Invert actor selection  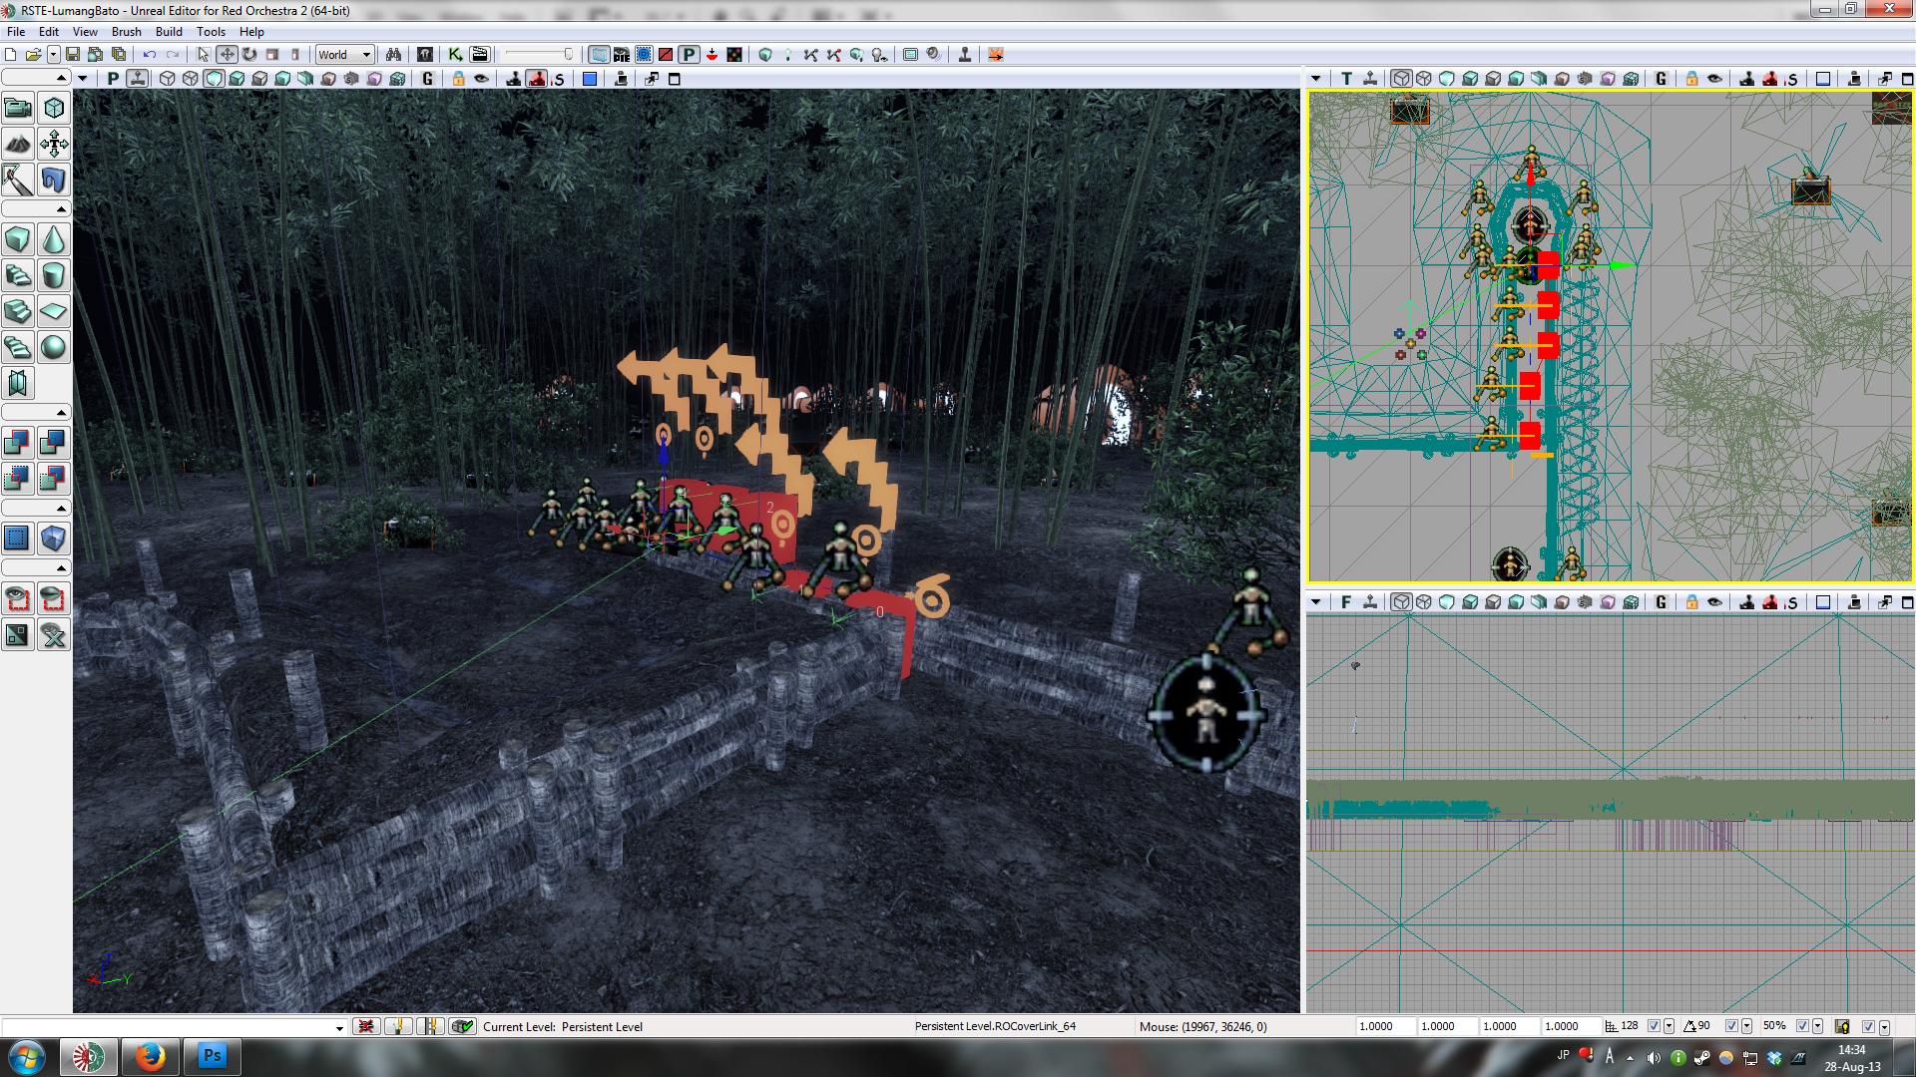(18, 634)
